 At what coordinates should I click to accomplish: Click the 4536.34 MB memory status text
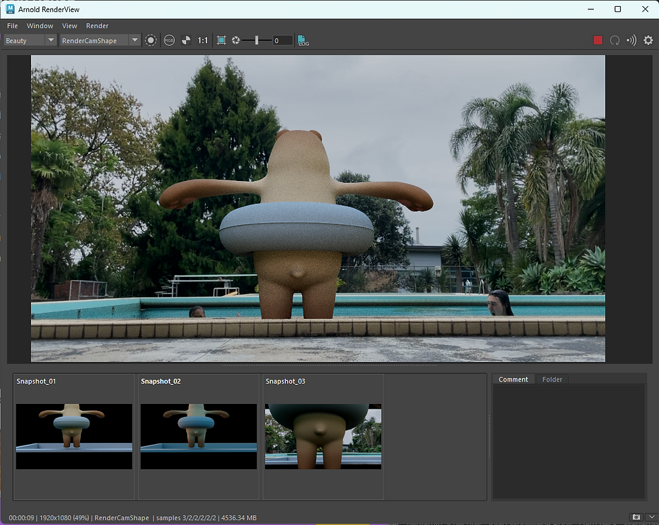coord(238,518)
